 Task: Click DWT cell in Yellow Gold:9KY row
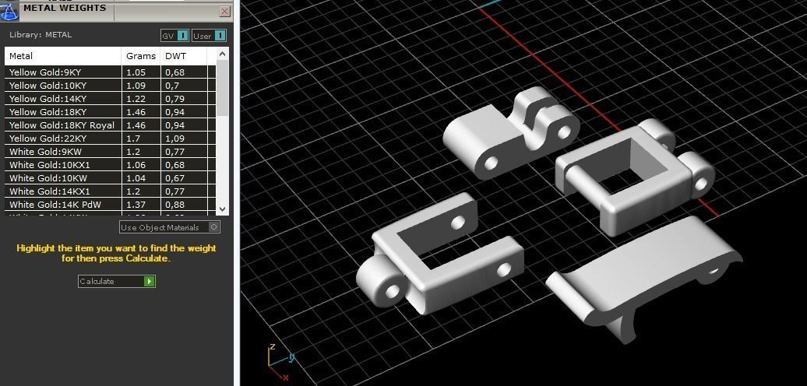point(184,72)
